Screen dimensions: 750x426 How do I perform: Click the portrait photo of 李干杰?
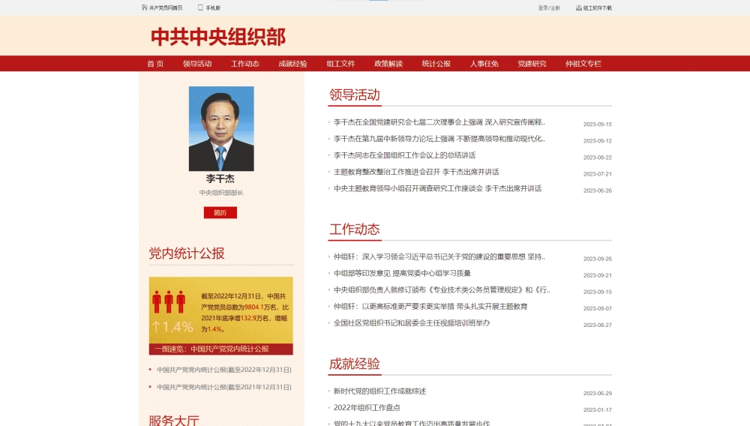pos(221,128)
